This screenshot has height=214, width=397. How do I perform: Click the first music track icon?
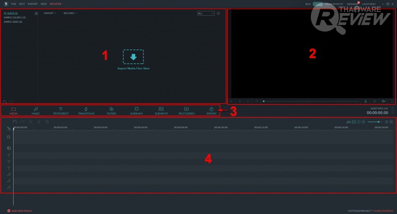tap(9, 174)
